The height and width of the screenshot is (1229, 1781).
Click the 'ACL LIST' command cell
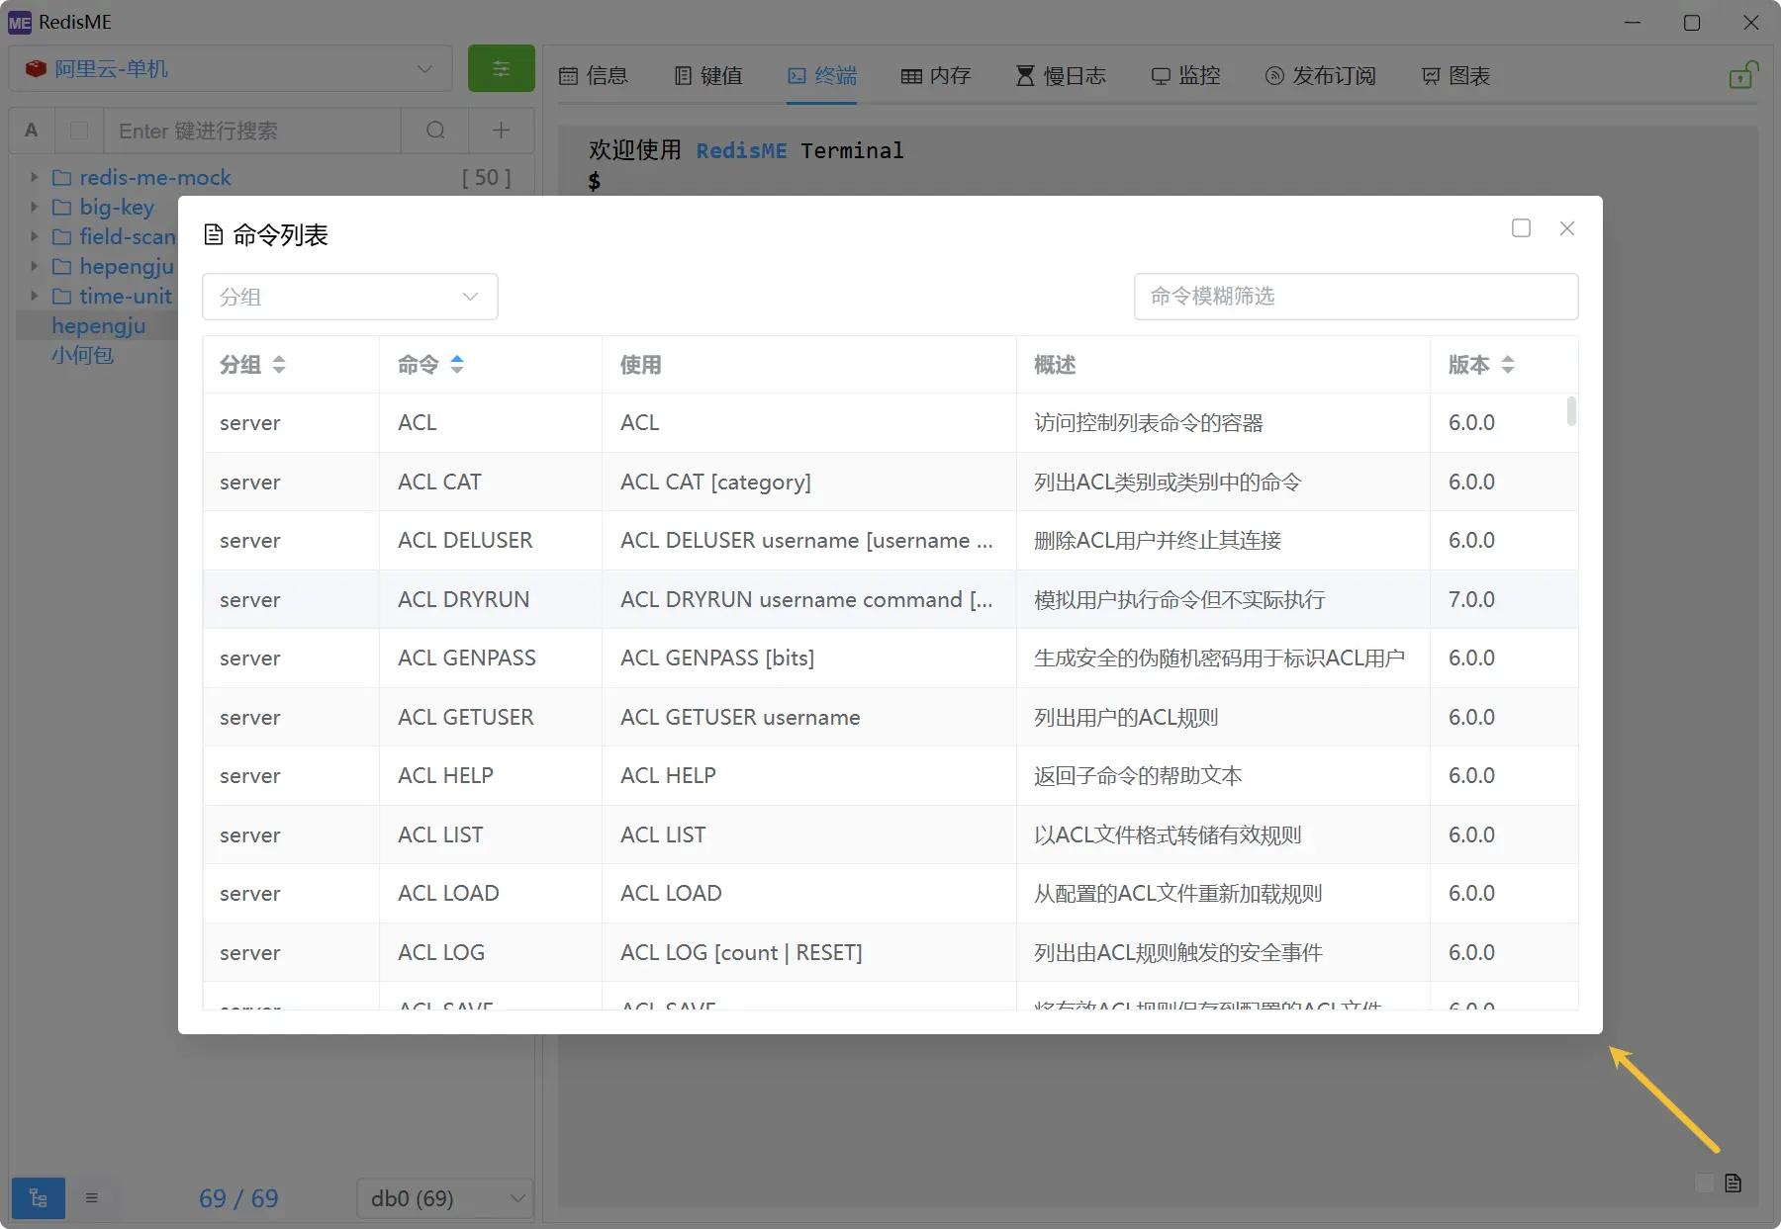[x=491, y=834]
